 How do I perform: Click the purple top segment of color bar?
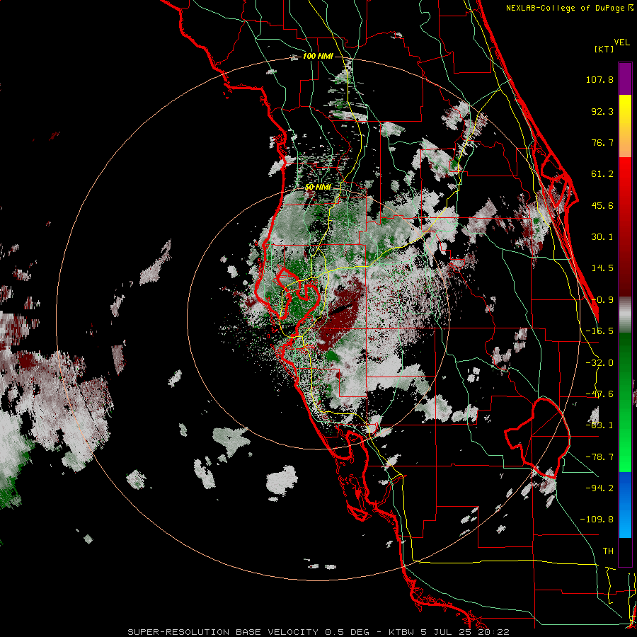coord(625,79)
